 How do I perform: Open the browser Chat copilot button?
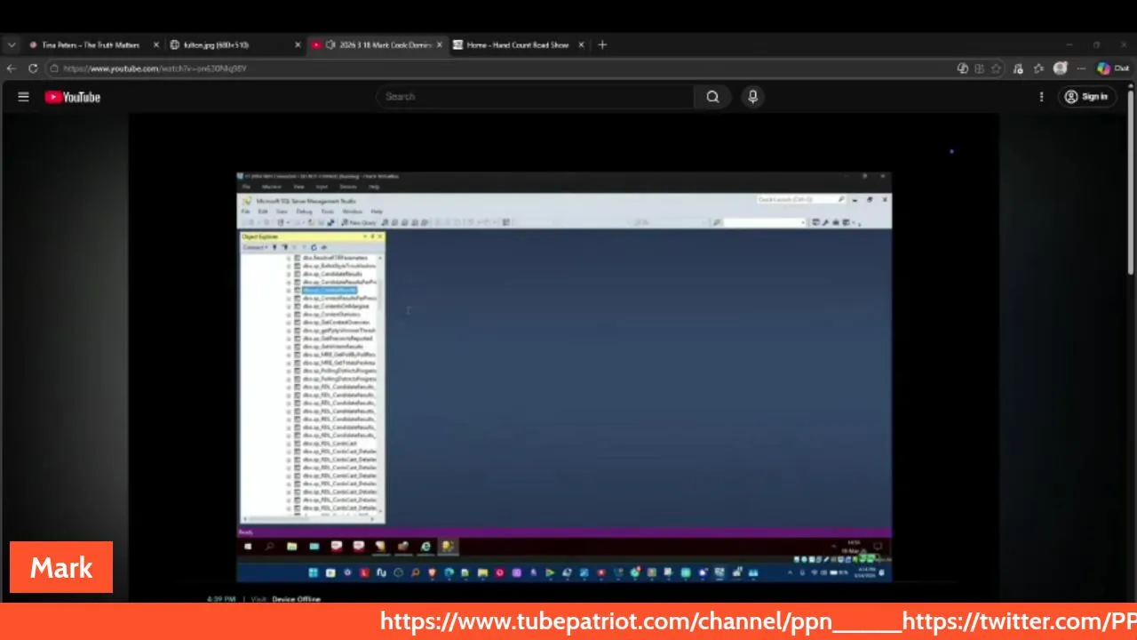(x=1112, y=68)
